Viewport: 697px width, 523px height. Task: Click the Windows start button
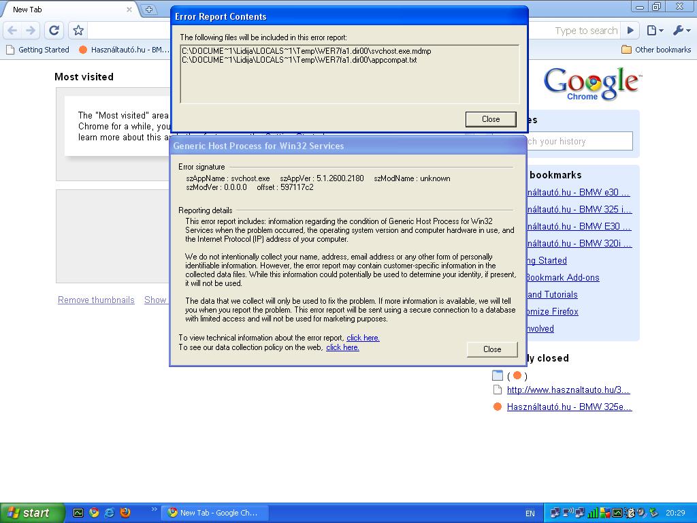(31, 513)
